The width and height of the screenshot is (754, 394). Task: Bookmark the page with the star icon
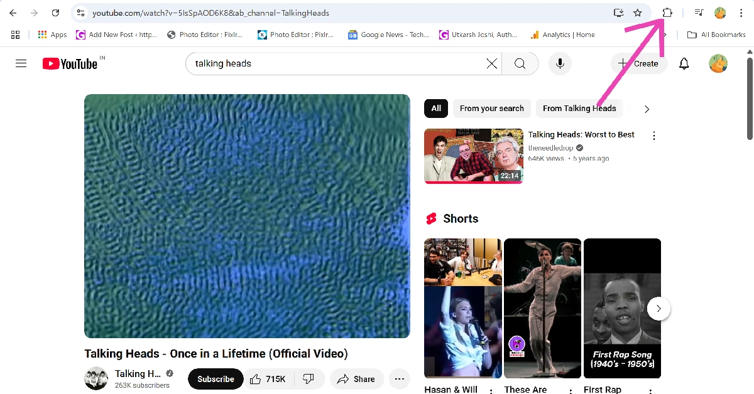coord(638,13)
